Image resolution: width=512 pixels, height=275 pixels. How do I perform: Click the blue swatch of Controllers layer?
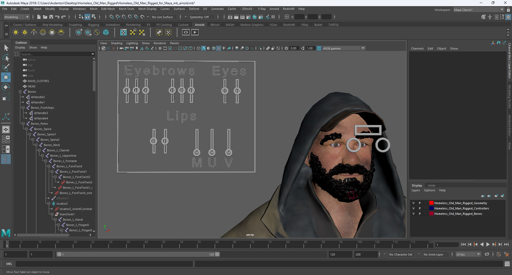[x=431, y=208]
